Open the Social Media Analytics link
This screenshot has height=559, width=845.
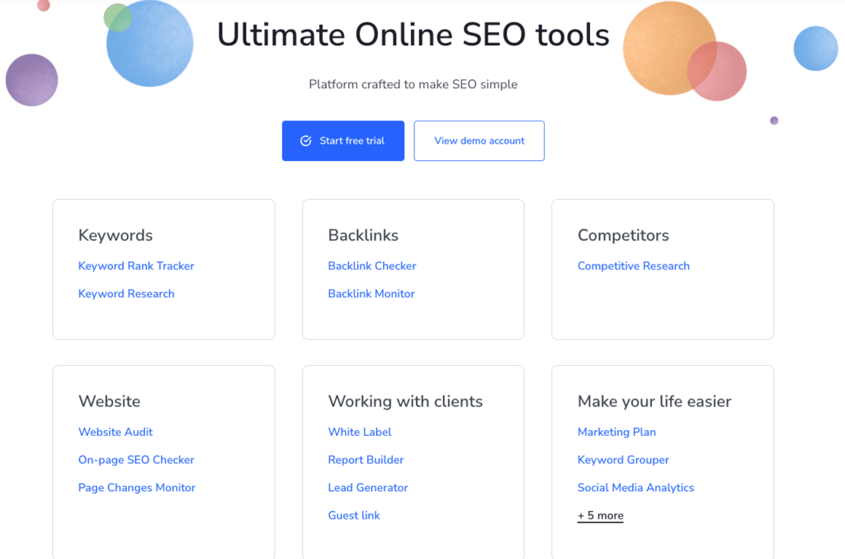click(x=635, y=488)
